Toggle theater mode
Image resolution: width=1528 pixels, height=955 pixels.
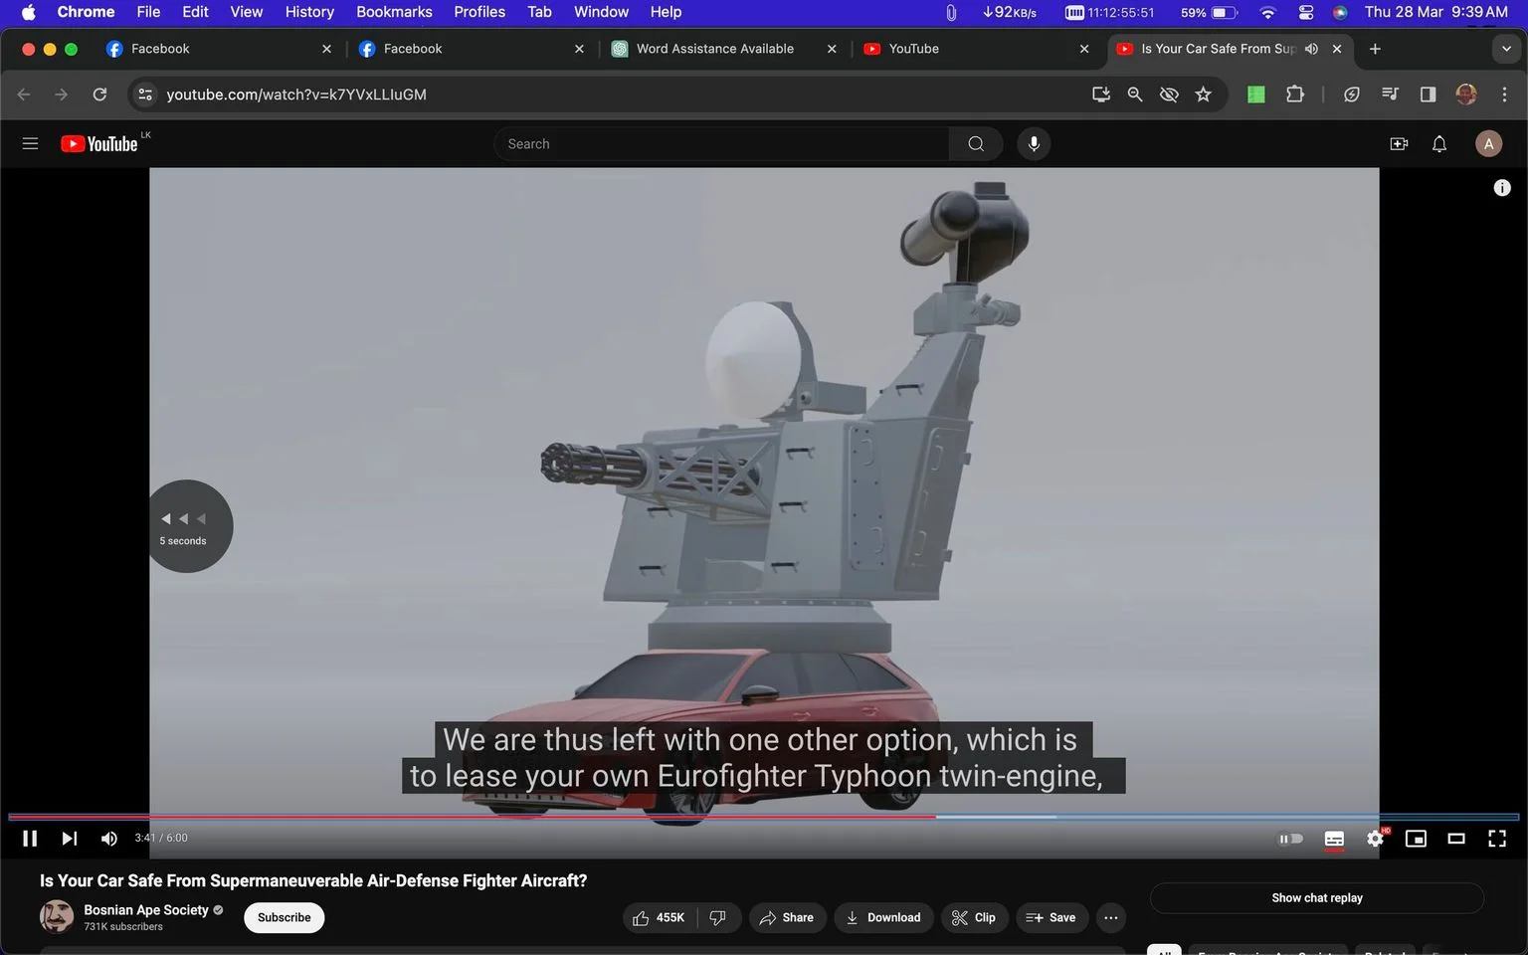[1456, 839]
